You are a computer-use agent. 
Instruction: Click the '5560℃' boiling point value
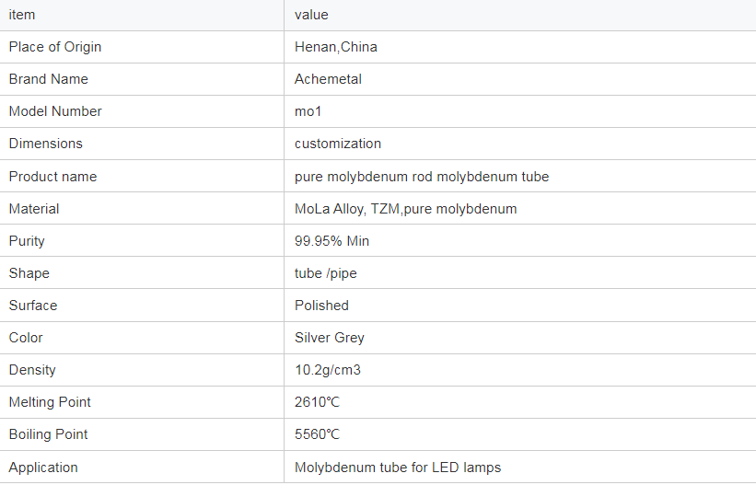click(318, 434)
